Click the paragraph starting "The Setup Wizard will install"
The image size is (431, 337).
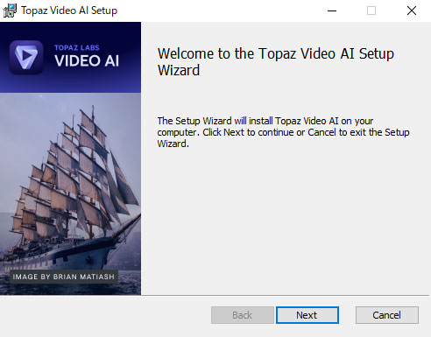tap(283, 132)
